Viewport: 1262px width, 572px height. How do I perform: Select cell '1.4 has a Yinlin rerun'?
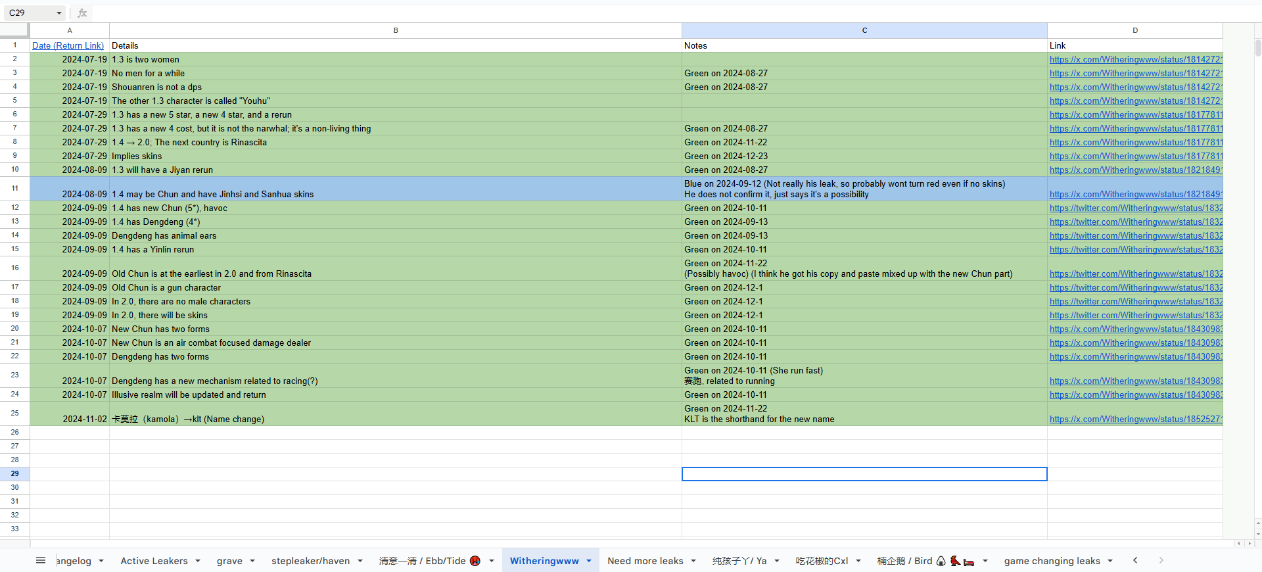(x=396, y=249)
